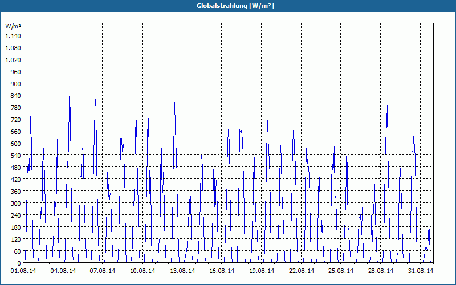Select the 1.020 y-axis label
The image size is (456, 285).
point(13,60)
